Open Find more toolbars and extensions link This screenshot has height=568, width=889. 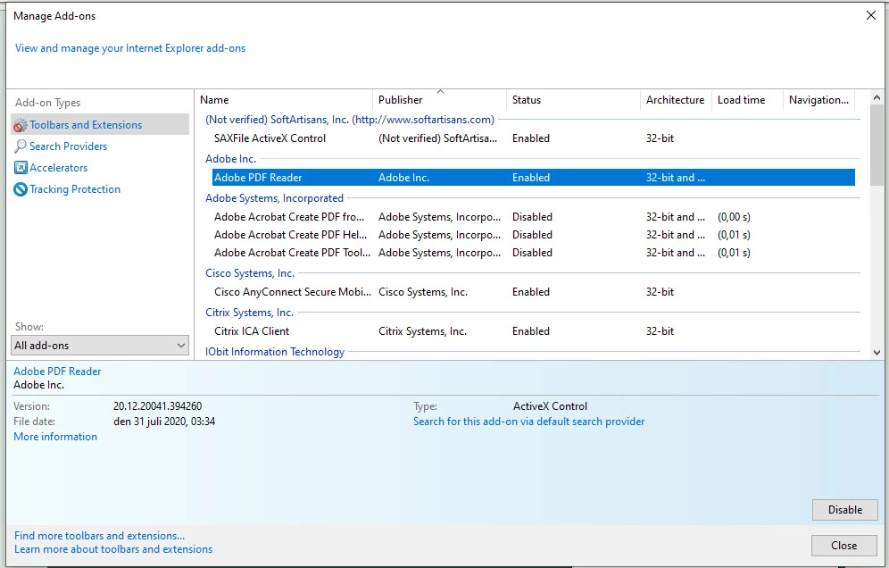(99, 536)
